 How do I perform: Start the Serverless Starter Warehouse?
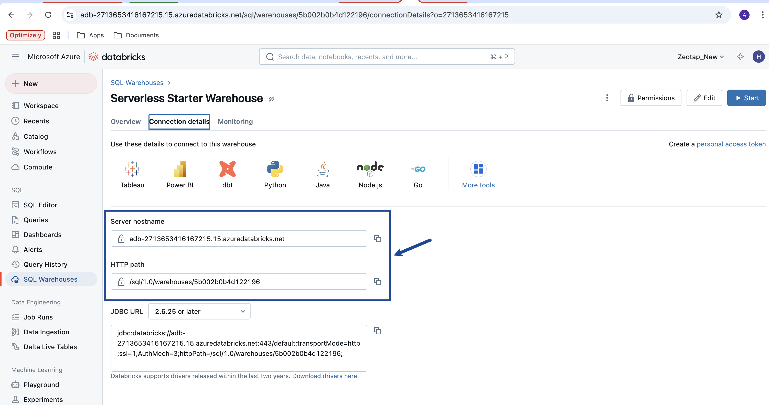pos(746,98)
